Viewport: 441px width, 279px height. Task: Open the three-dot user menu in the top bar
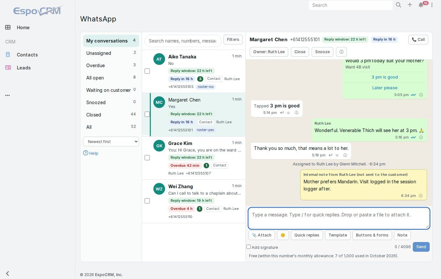(432, 5)
